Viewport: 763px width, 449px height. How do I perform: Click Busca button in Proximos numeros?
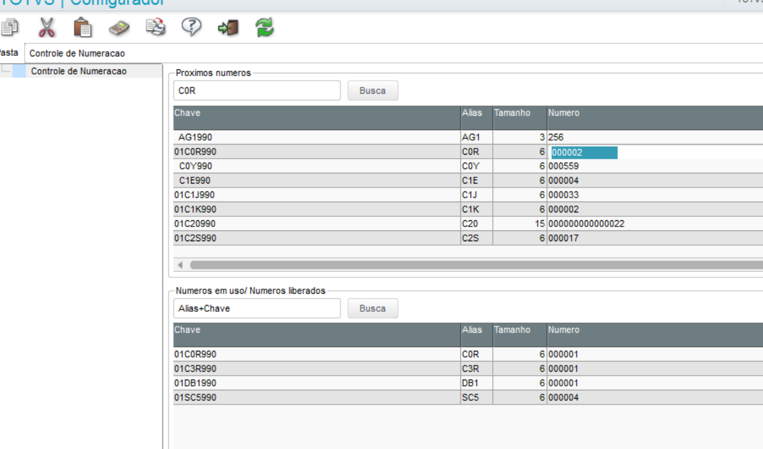pyautogui.click(x=372, y=90)
